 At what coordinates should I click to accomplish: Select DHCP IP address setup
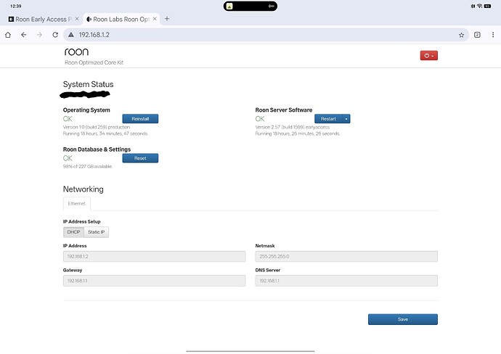coord(73,232)
